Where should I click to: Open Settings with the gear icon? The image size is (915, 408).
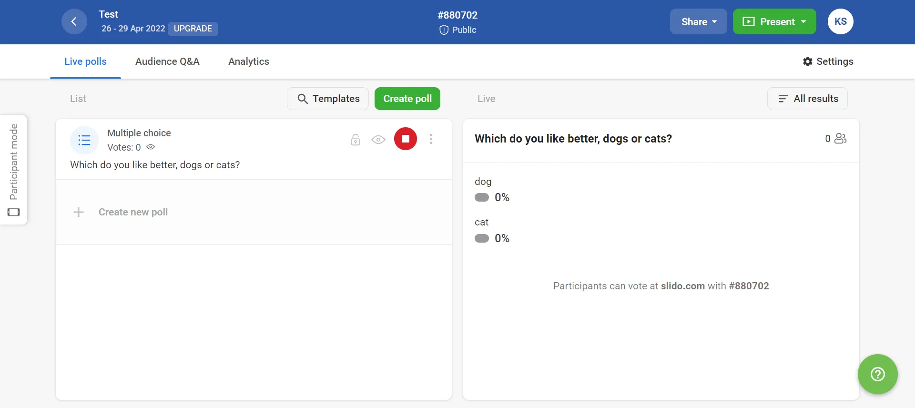[808, 61]
